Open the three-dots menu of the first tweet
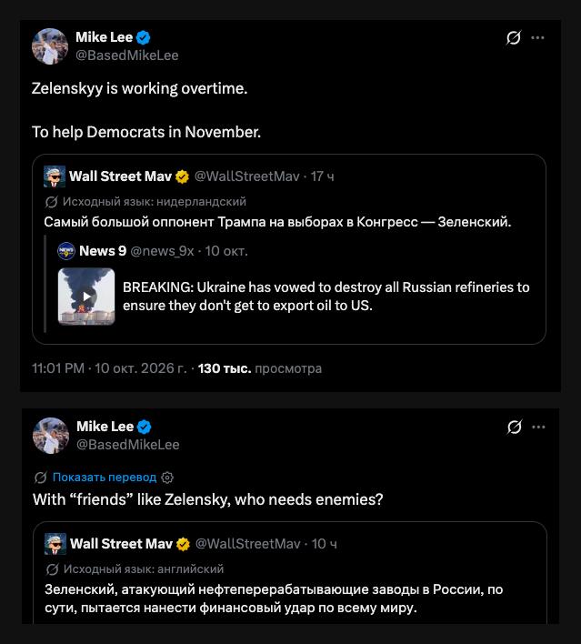Image resolution: width=581 pixels, height=644 pixels. 537,38
